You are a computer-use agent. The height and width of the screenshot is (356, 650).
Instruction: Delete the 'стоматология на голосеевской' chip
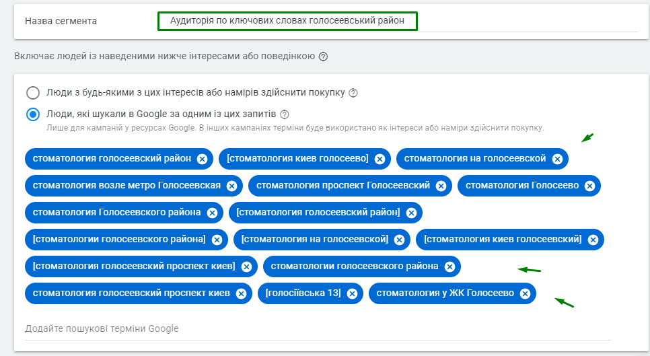point(557,159)
